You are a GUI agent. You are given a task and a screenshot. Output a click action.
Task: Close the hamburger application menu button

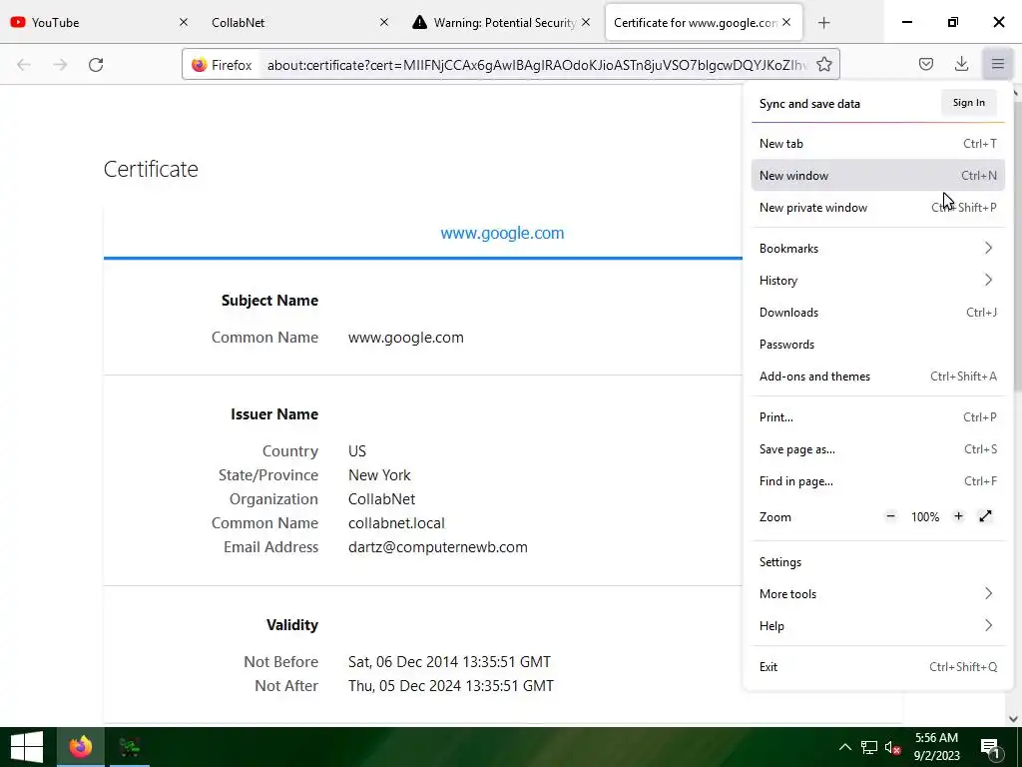pyautogui.click(x=997, y=64)
